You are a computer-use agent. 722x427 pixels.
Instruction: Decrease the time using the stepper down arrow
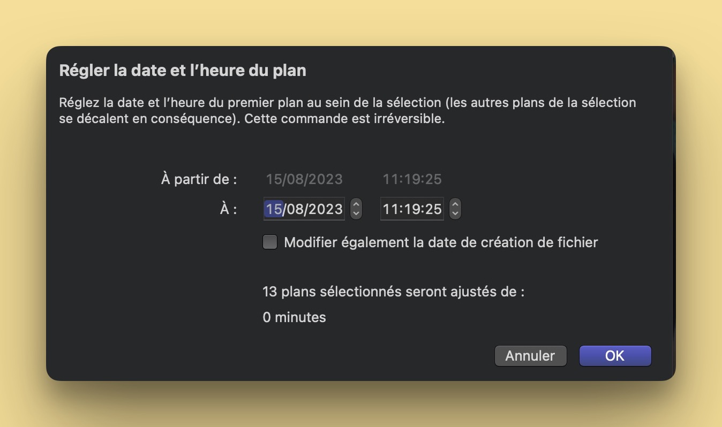pyautogui.click(x=455, y=213)
